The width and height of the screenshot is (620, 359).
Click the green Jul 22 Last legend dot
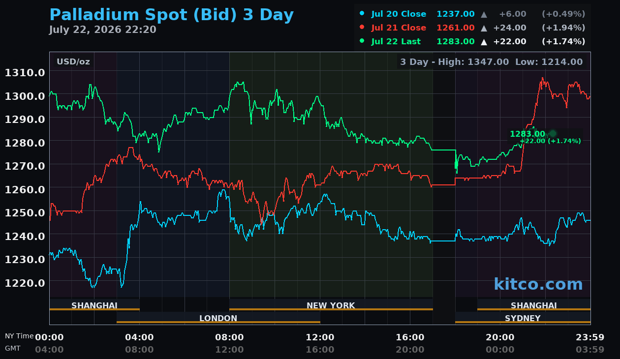pyautogui.click(x=362, y=41)
